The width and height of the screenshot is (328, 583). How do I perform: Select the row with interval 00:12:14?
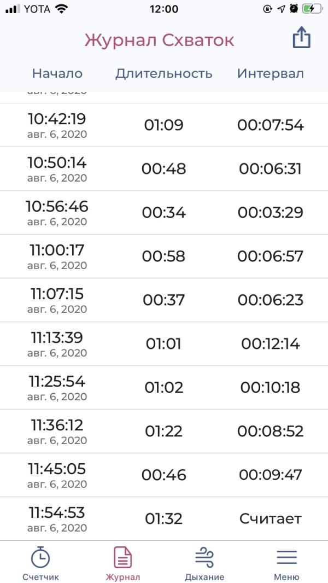(164, 343)
